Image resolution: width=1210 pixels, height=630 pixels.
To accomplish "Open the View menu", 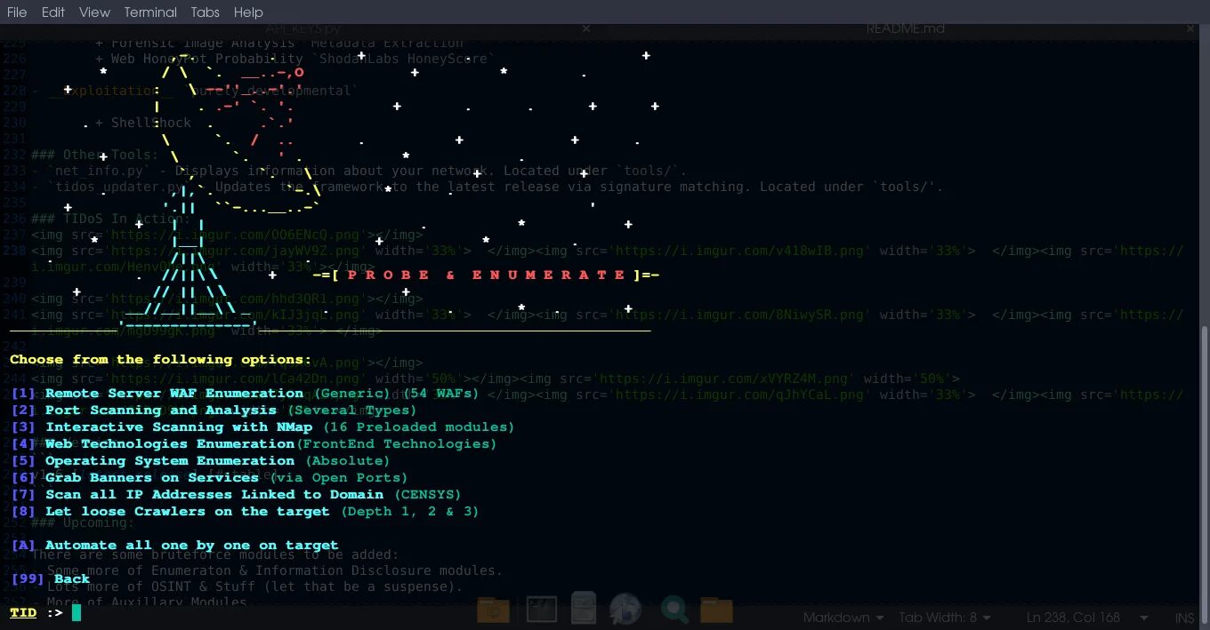I will [x=94, y=12].
